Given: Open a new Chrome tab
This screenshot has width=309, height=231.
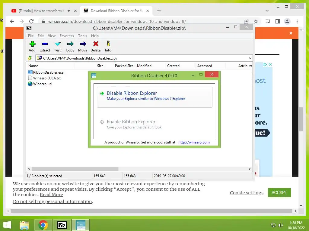Looking at the screenshot, I should (x=159, y=11).
